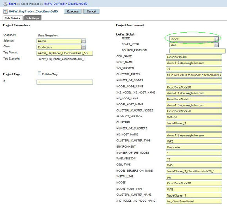
Task: Open the START_STOP dropdown showing start
Action: [194, 45]
